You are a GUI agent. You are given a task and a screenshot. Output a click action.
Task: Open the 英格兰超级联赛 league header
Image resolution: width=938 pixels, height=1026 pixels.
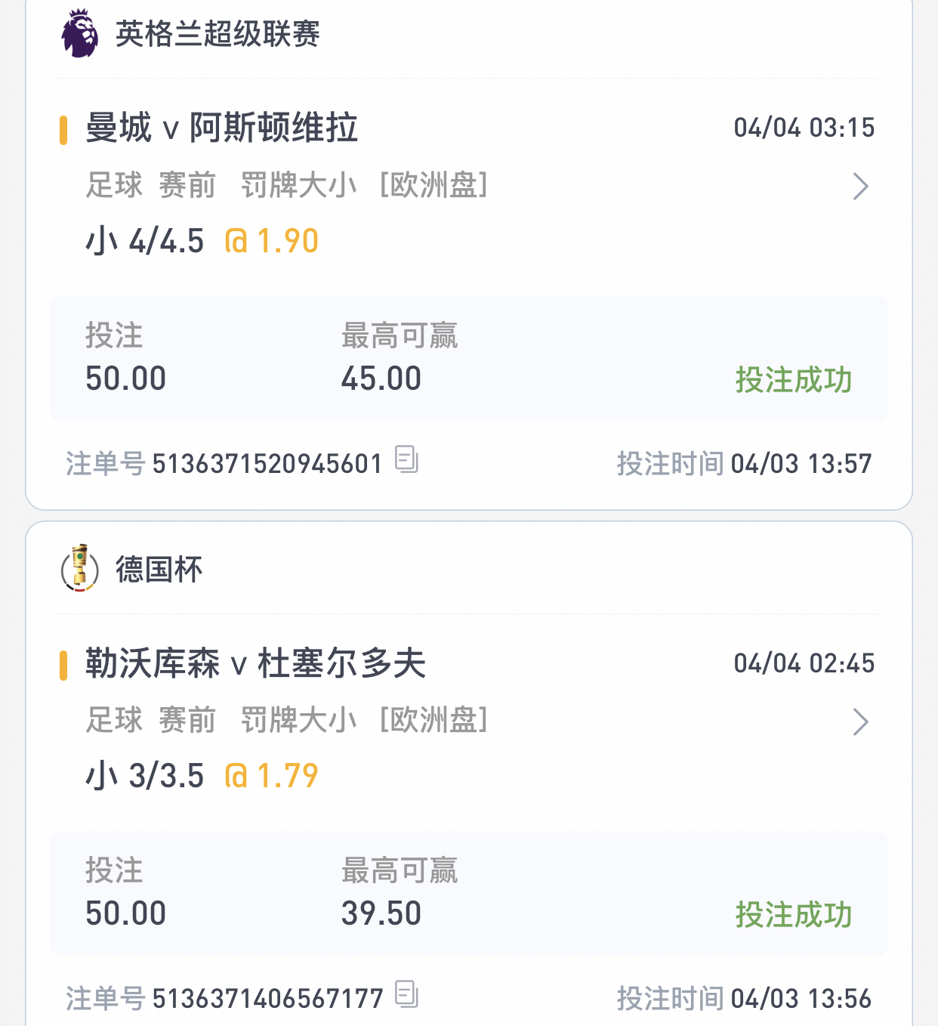(x=218, y=34)
